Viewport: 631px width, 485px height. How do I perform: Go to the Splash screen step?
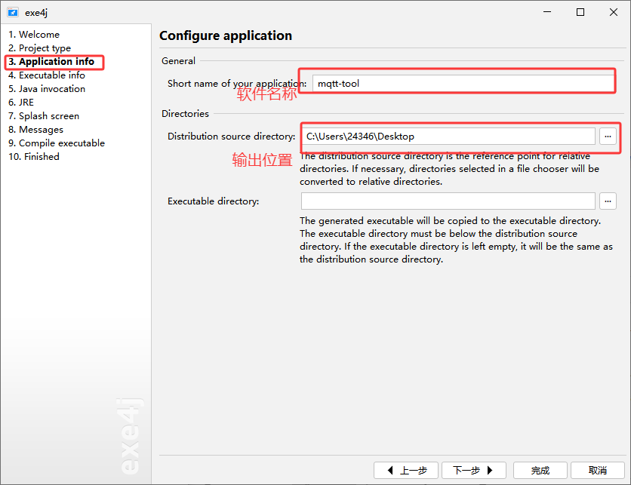(44, 116)
